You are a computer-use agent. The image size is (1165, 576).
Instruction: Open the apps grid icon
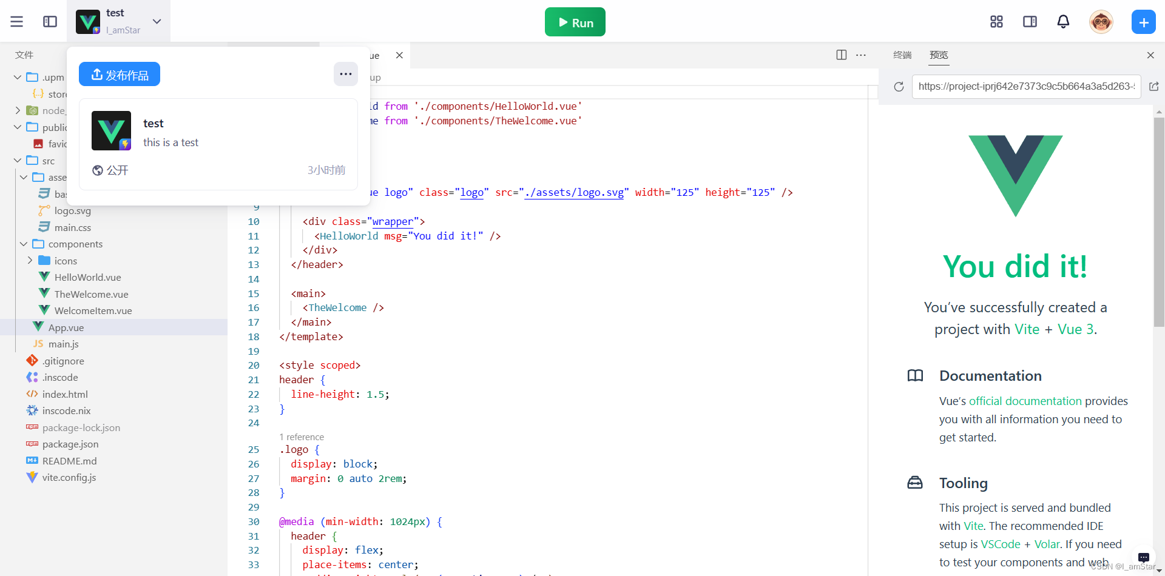(996, 22)
